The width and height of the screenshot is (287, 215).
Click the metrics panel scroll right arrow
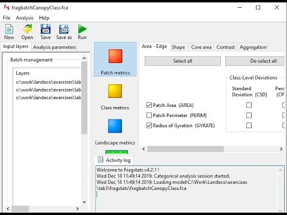coord(281,149)
